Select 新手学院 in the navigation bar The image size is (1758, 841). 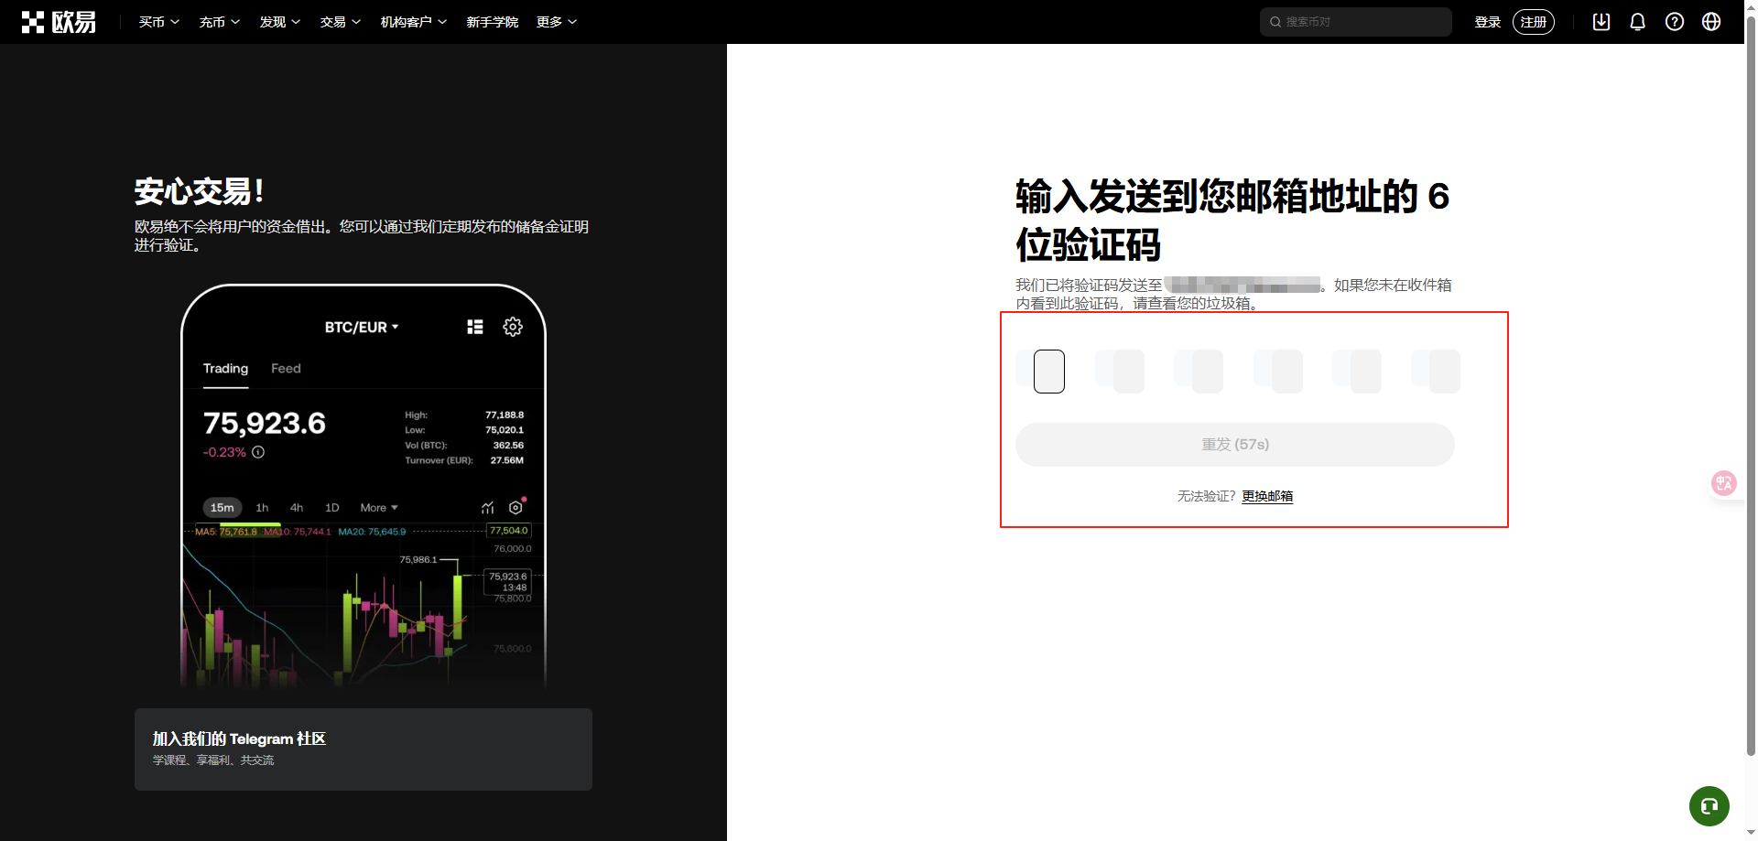493,21
